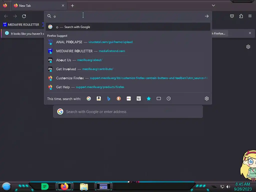
Task: Search history with the clock icon
Action: (x=169, y=98)
